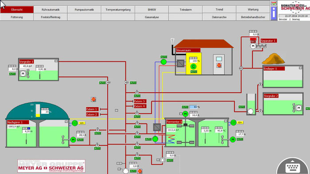
Task: Open the Wartung tab
Action: [253, 9]
